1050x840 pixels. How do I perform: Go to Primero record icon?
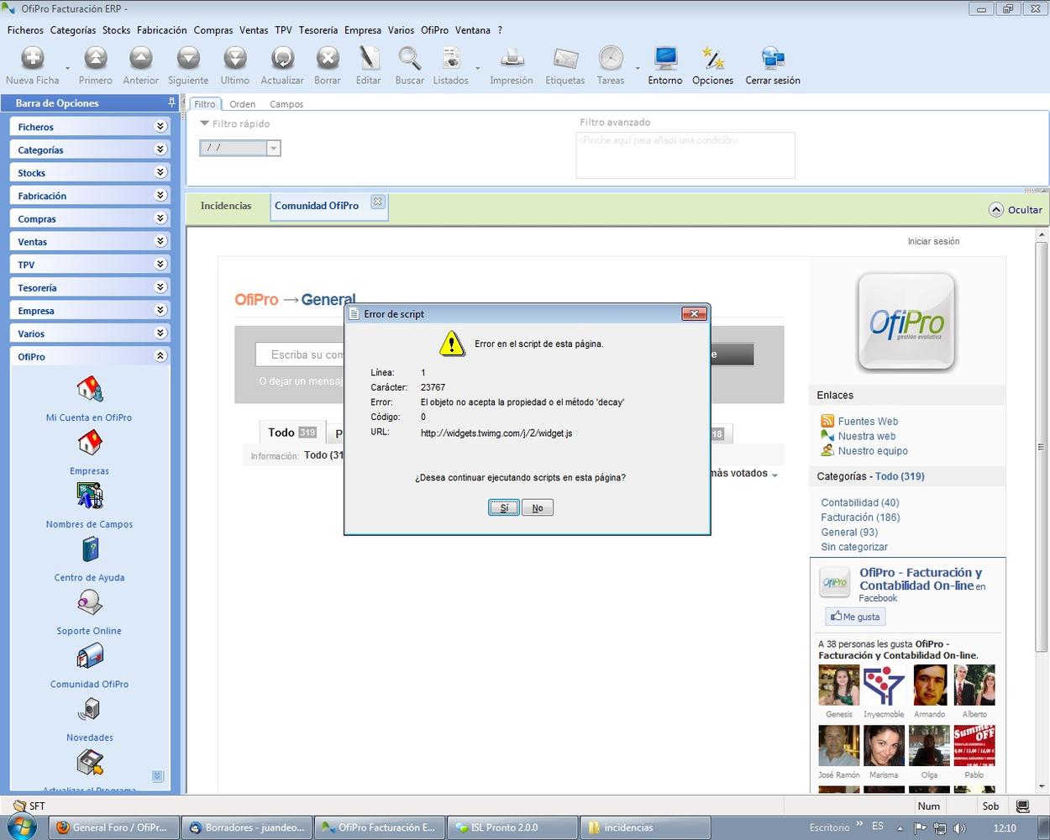(x=96, y=58)
